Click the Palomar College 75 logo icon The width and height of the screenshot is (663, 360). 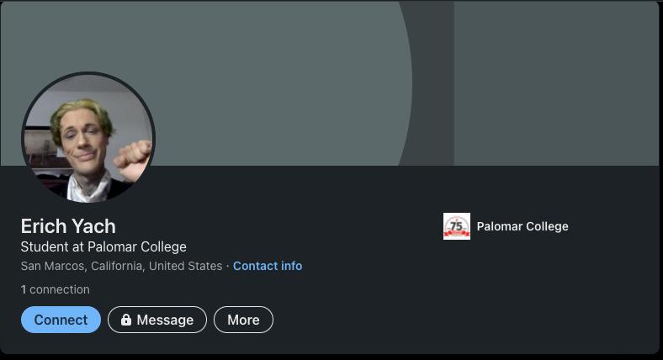pos(456,226)
